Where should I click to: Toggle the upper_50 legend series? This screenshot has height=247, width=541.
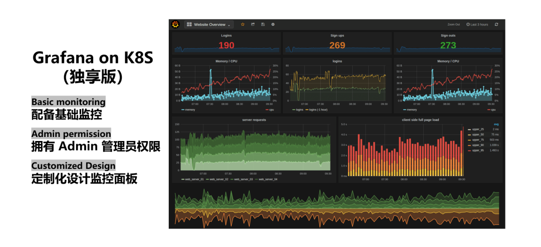pyautogui.click(x=476, y=134)
